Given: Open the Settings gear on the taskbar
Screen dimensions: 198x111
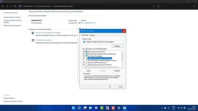Looking at the screenshot, I should click(x=119, y=108).
